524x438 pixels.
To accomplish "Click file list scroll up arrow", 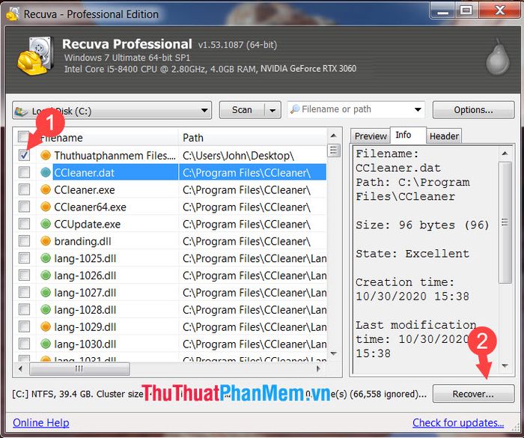I will [x=334, y=136].
